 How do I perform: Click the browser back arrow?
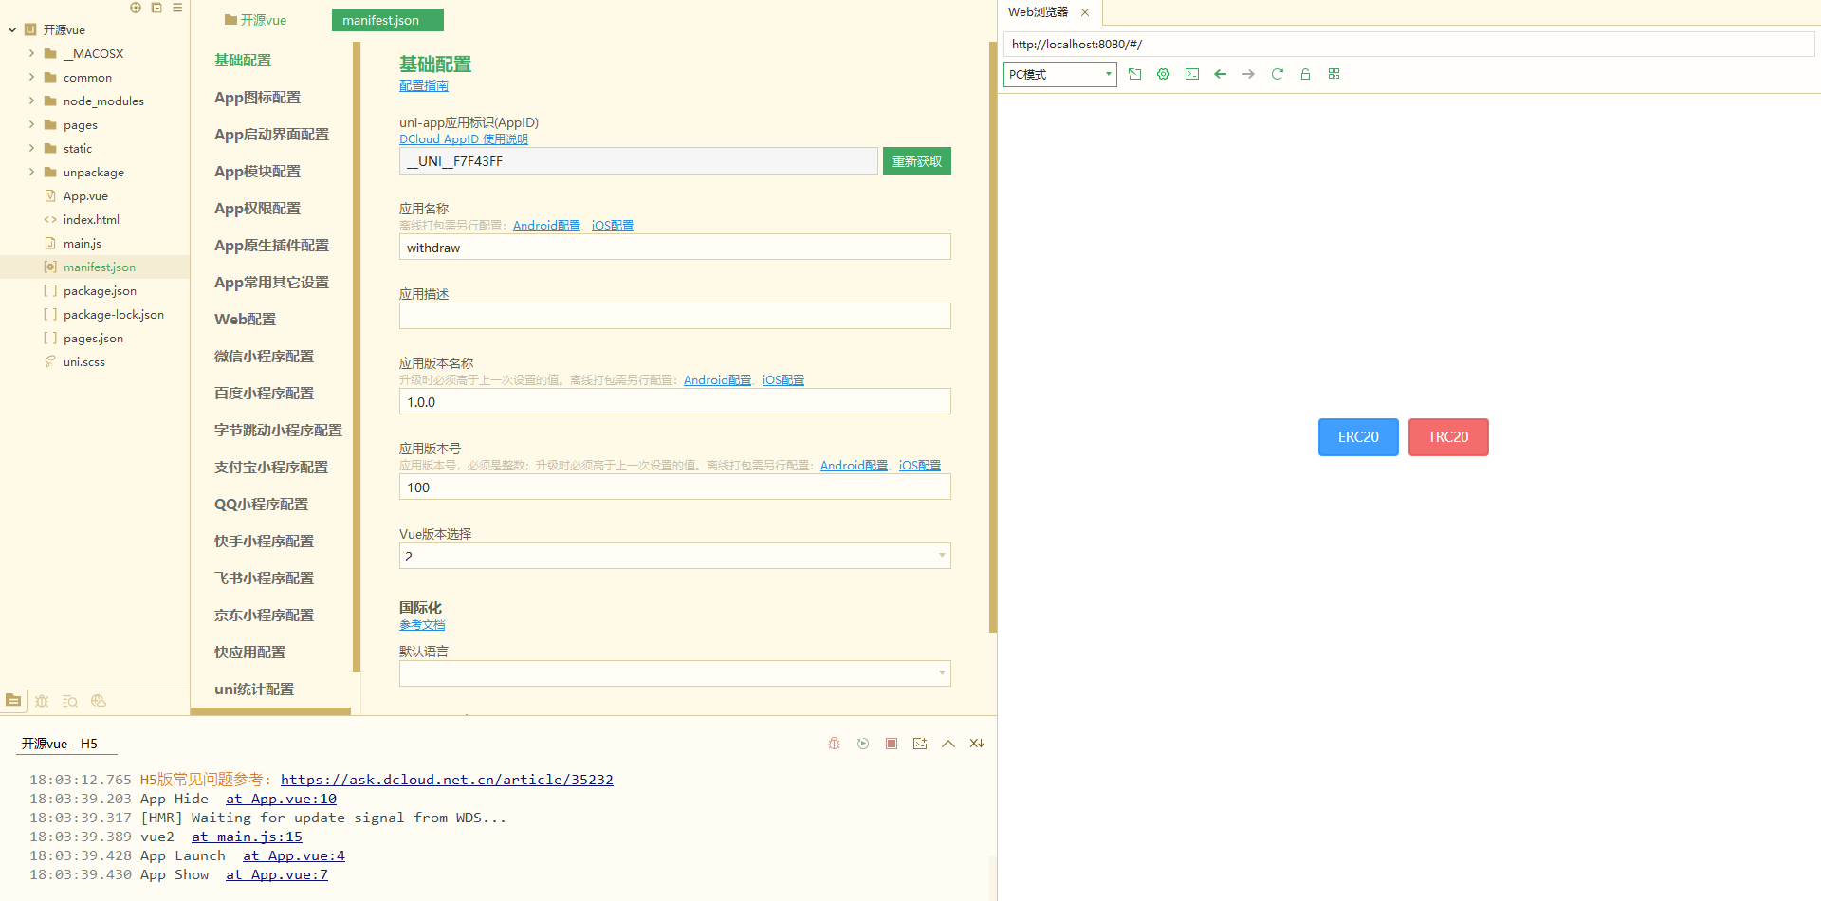1220,74
